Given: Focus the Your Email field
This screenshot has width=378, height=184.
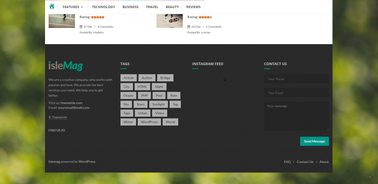Looking at the screenshot, I should point(296,93).
